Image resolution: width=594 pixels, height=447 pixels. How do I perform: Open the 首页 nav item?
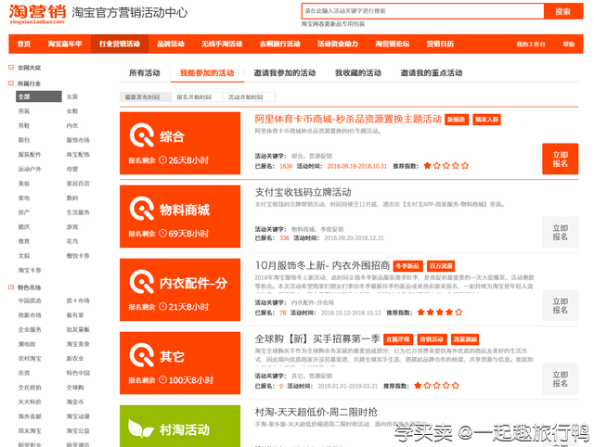tap(24, 44)
